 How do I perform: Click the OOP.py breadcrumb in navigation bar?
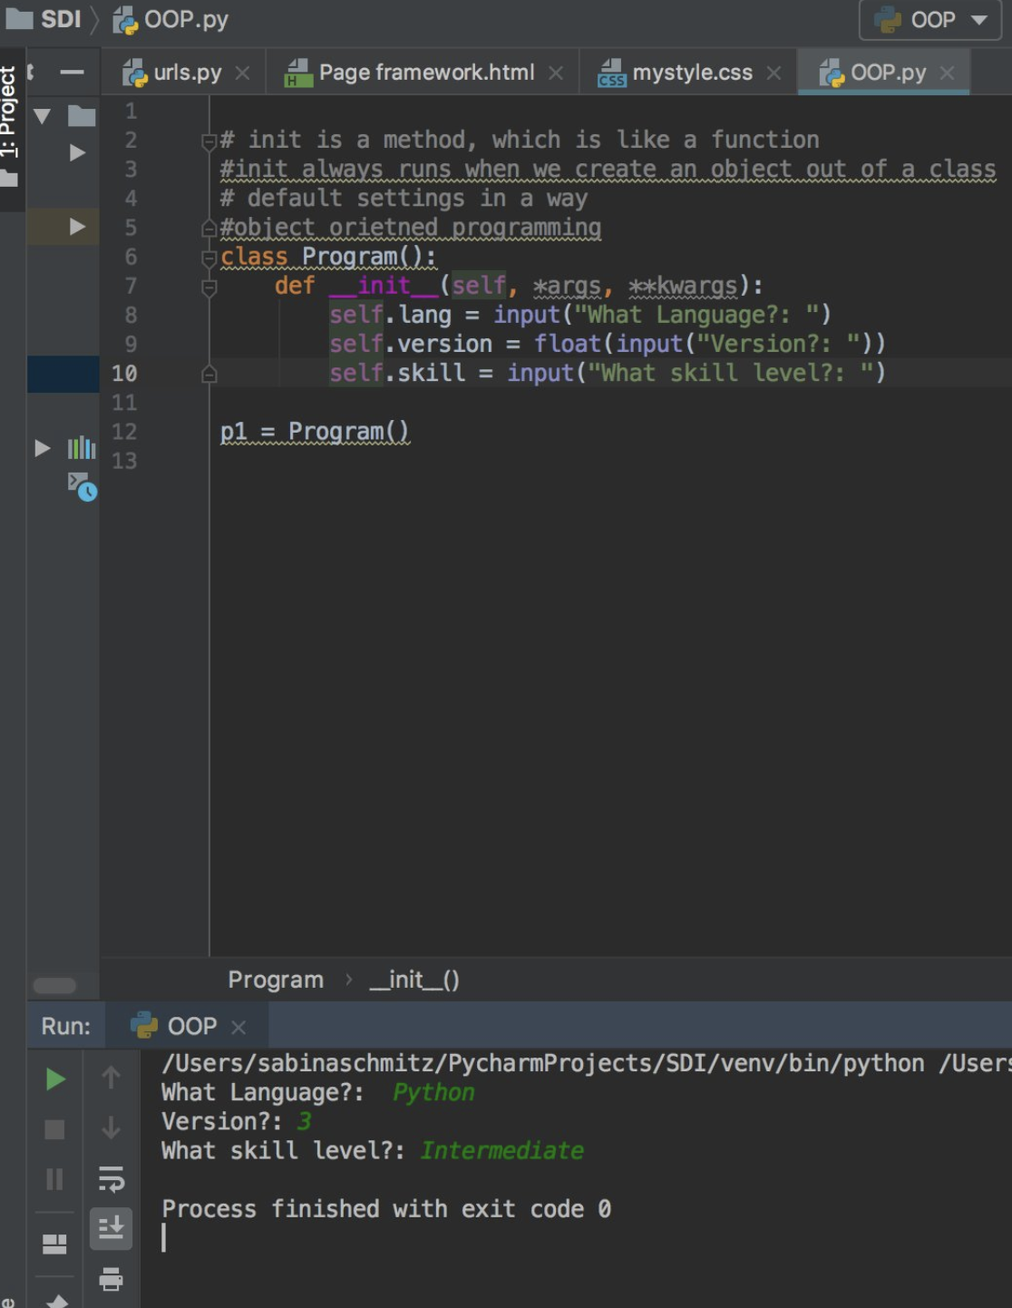pyautogui.click(x=186, y=20)
